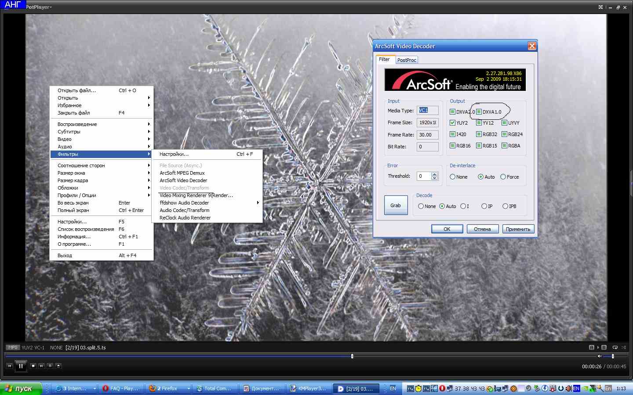
Task: Expand the Избранное submenu
Action: (x=102, y=105)
